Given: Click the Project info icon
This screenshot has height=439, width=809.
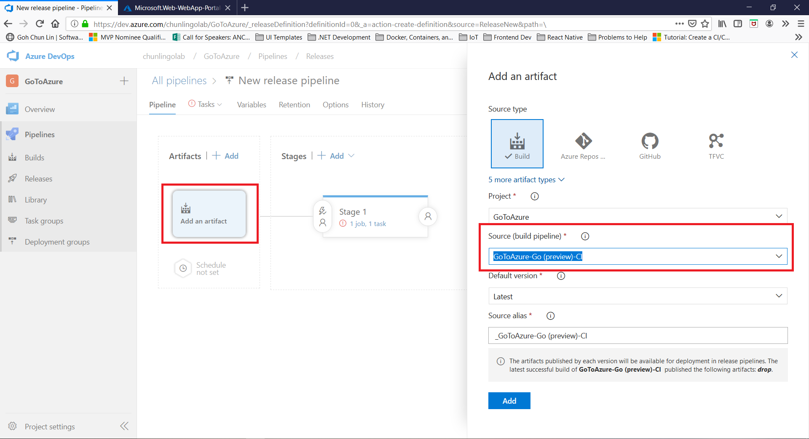Looking at the screenshot, I should coord(535,196).
